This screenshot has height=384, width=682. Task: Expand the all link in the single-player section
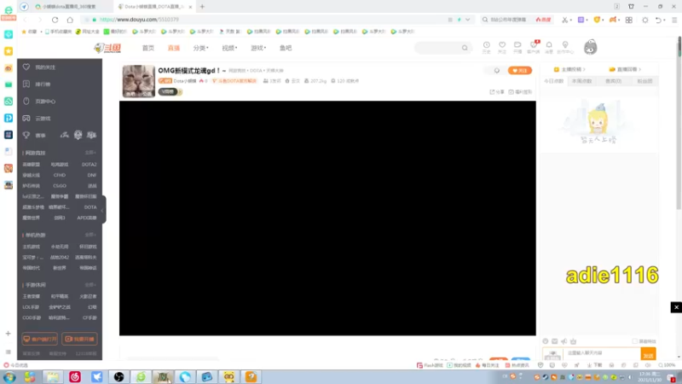[90, 235]
